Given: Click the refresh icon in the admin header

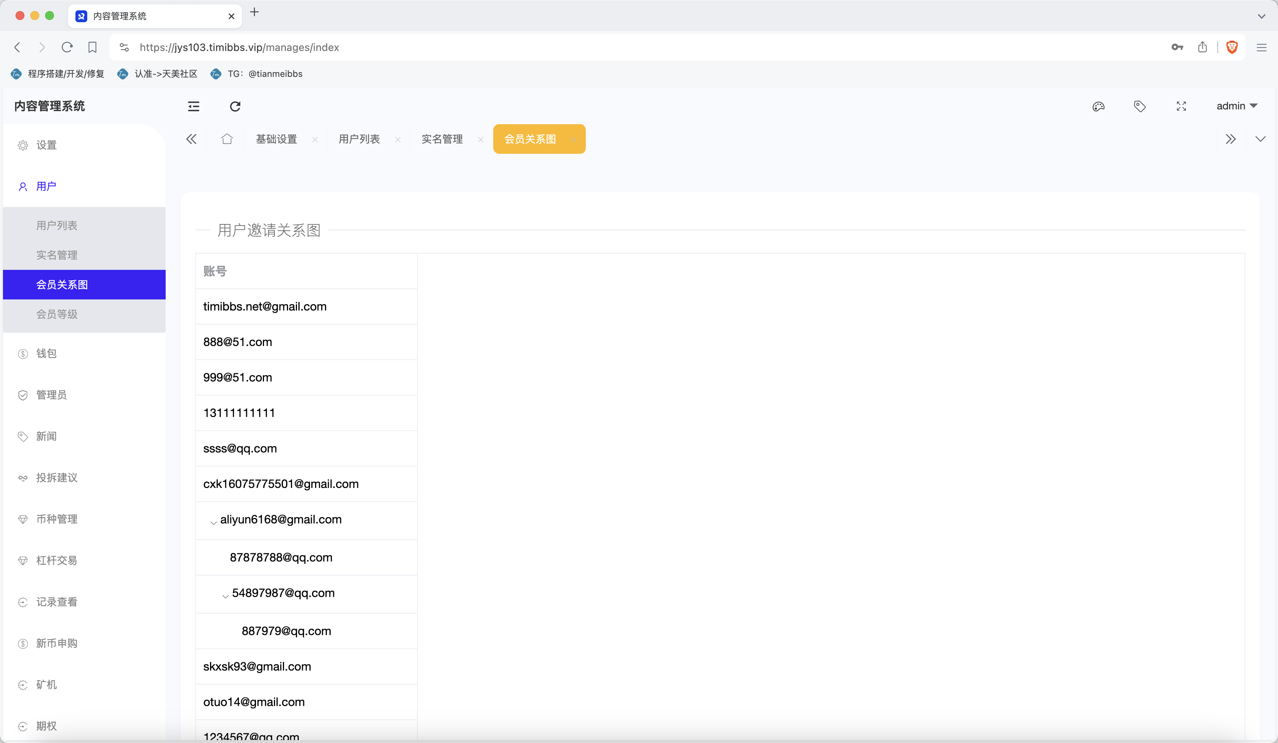Looking at the screenshot, I should coord(235,106).
